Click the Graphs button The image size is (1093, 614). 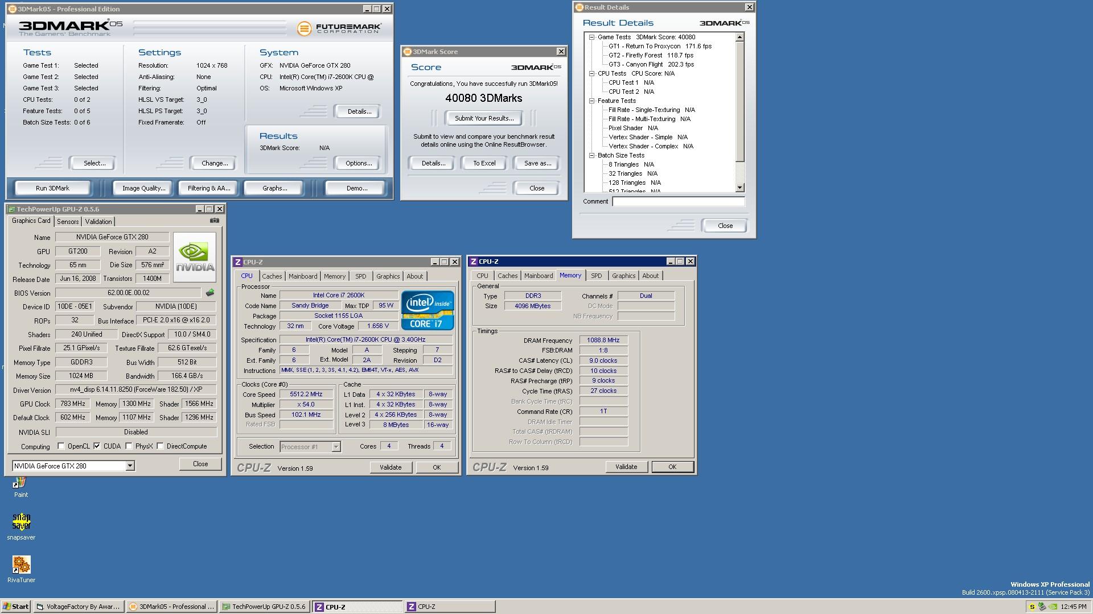click(x=275, y=188)
